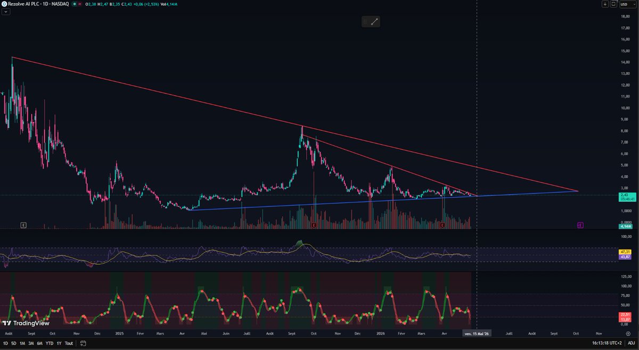Click the 16:13:18 UTC+2 timezone button
The image size is (639, 350).
(x=607, y=344)
